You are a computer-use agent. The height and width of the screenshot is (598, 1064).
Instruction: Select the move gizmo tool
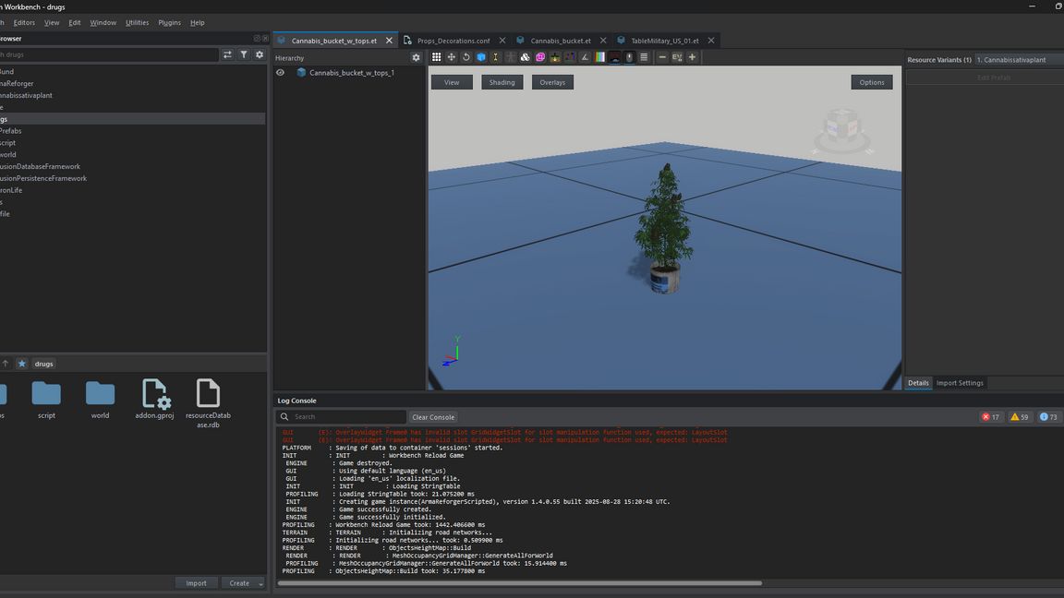coord(452,57)
